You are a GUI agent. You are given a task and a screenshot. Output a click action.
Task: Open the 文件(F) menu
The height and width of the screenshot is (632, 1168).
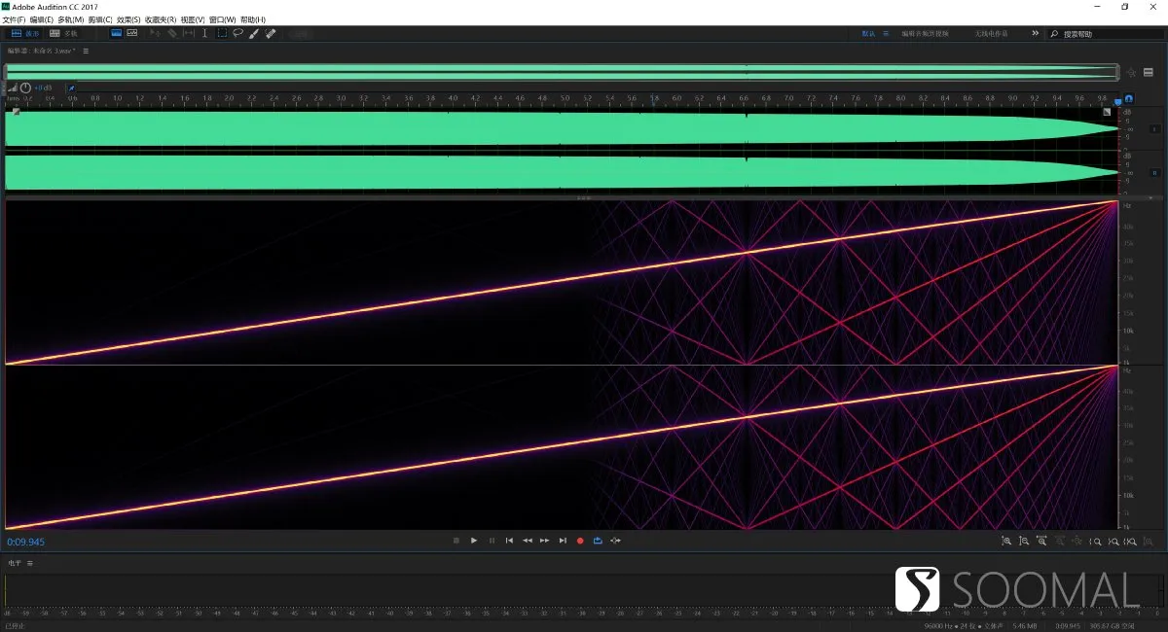click(14, 19)
